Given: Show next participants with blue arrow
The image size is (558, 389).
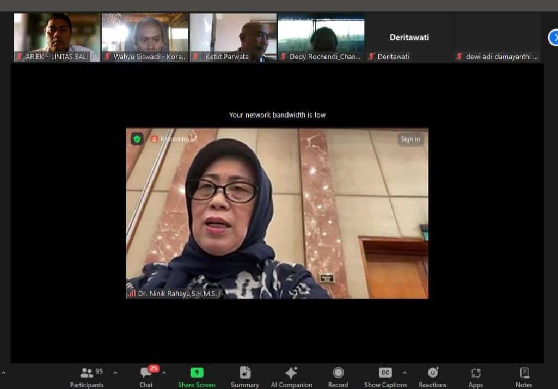Looking at the screenshot, I should click(553, 38).
